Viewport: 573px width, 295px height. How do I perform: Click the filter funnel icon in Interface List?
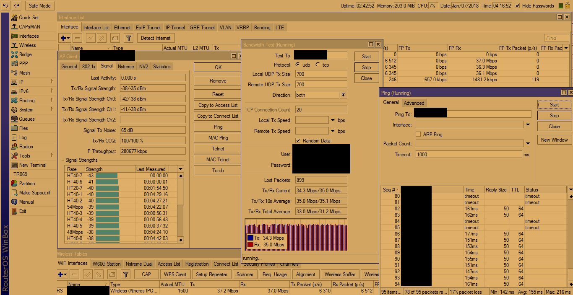(129, 38)
